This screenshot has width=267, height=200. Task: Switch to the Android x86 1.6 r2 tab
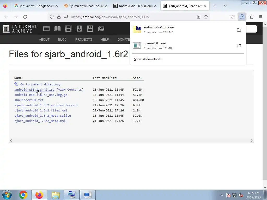pyautogui.click(x=135, y=6)
